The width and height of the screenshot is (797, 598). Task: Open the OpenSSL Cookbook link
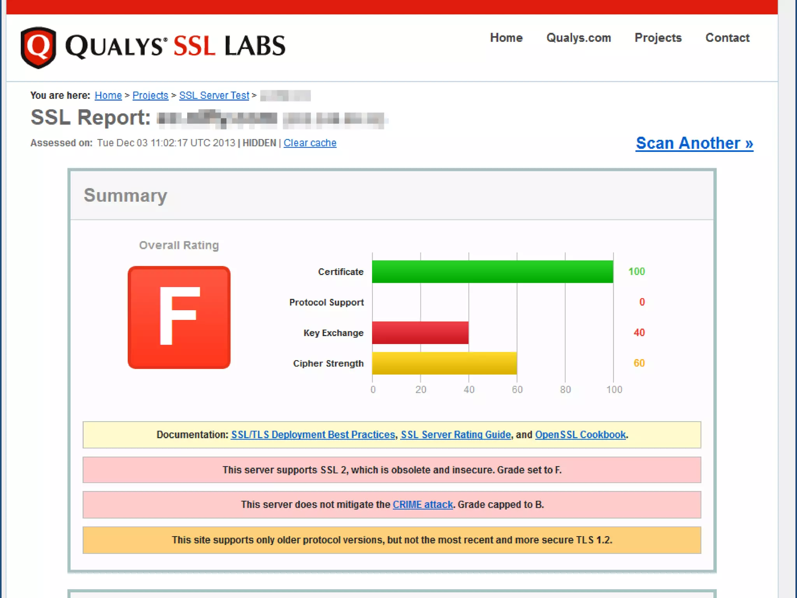pyautogui.click(x=580, y=434)
